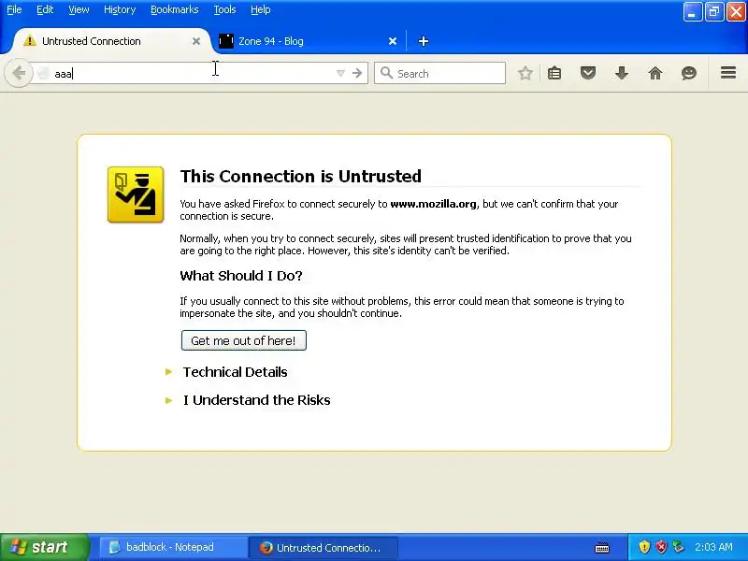Click the on-screen keyboard icon in taskbar
Image resolution: width=748 pixels, height=561 pixels.
coord(602,547)
